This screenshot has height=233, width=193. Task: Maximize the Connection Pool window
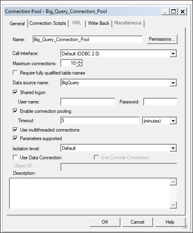point(174,11)
